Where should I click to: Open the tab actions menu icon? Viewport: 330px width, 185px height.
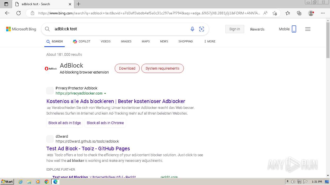(x=6, y=4)
